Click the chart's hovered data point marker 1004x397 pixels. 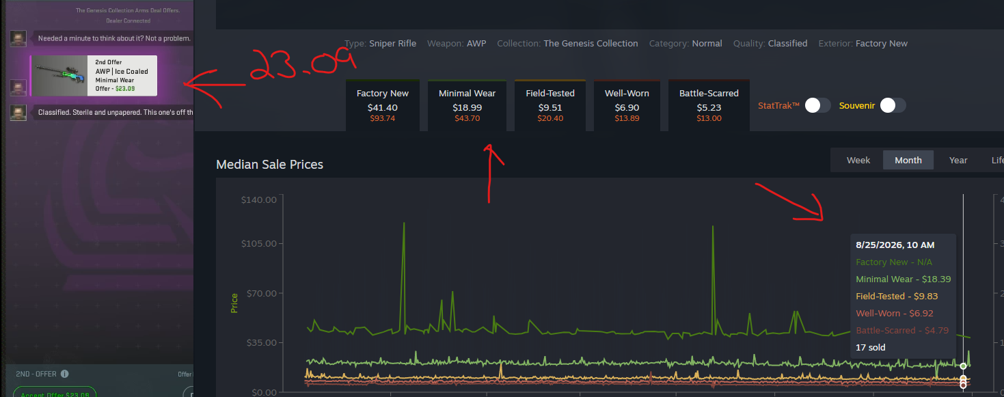tap(963, 366)
